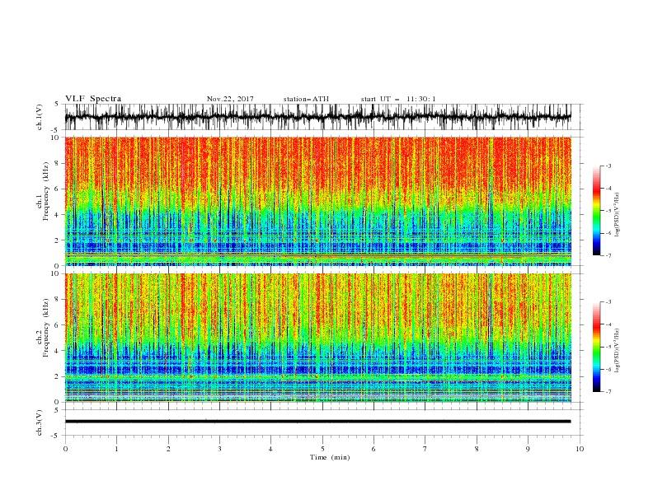Click ch.1 frequency axis tick "8"

click(58, 163)
